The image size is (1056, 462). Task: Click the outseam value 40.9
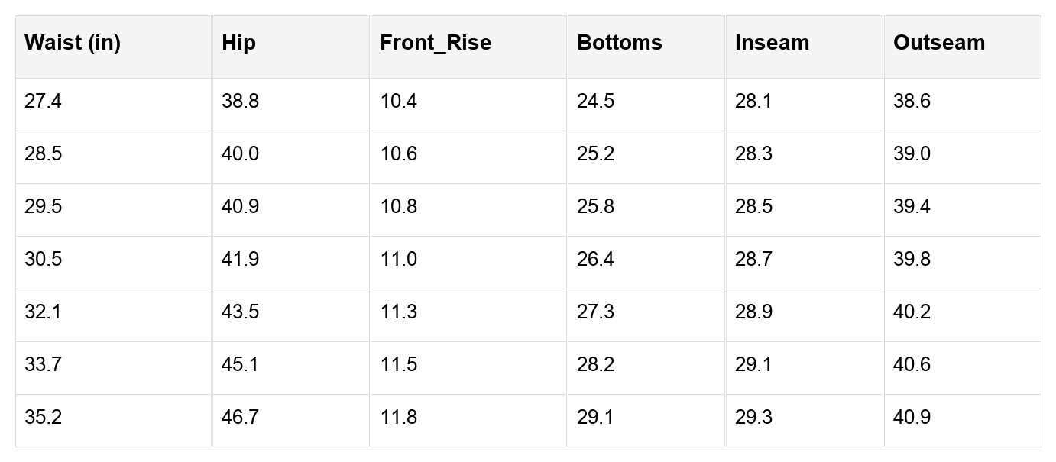click(x=912, y=418)
